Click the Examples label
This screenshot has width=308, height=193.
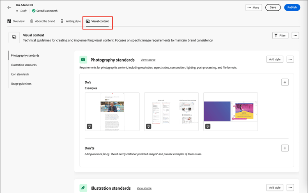tap(91, 88)
